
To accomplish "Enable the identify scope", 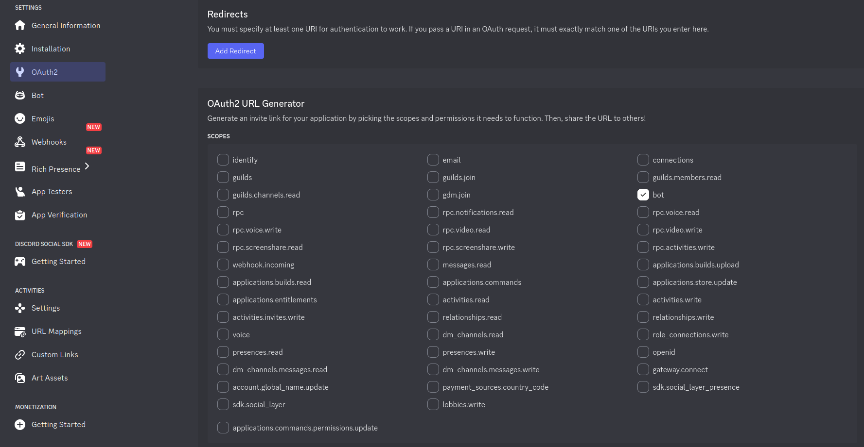I will point(223,160).
